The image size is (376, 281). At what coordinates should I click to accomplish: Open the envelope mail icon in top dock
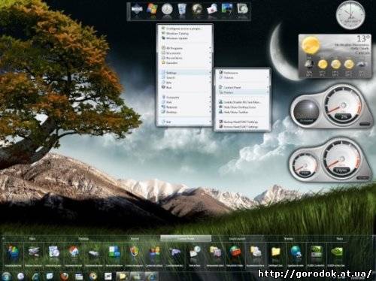coord(212,10)
